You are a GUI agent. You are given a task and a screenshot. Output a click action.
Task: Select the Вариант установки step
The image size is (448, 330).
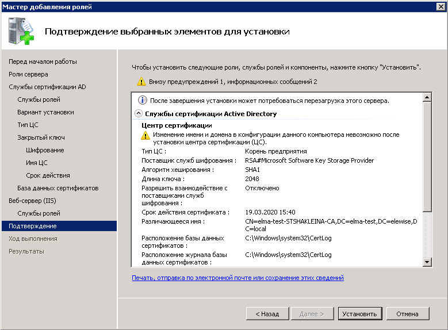pos(45,112)
